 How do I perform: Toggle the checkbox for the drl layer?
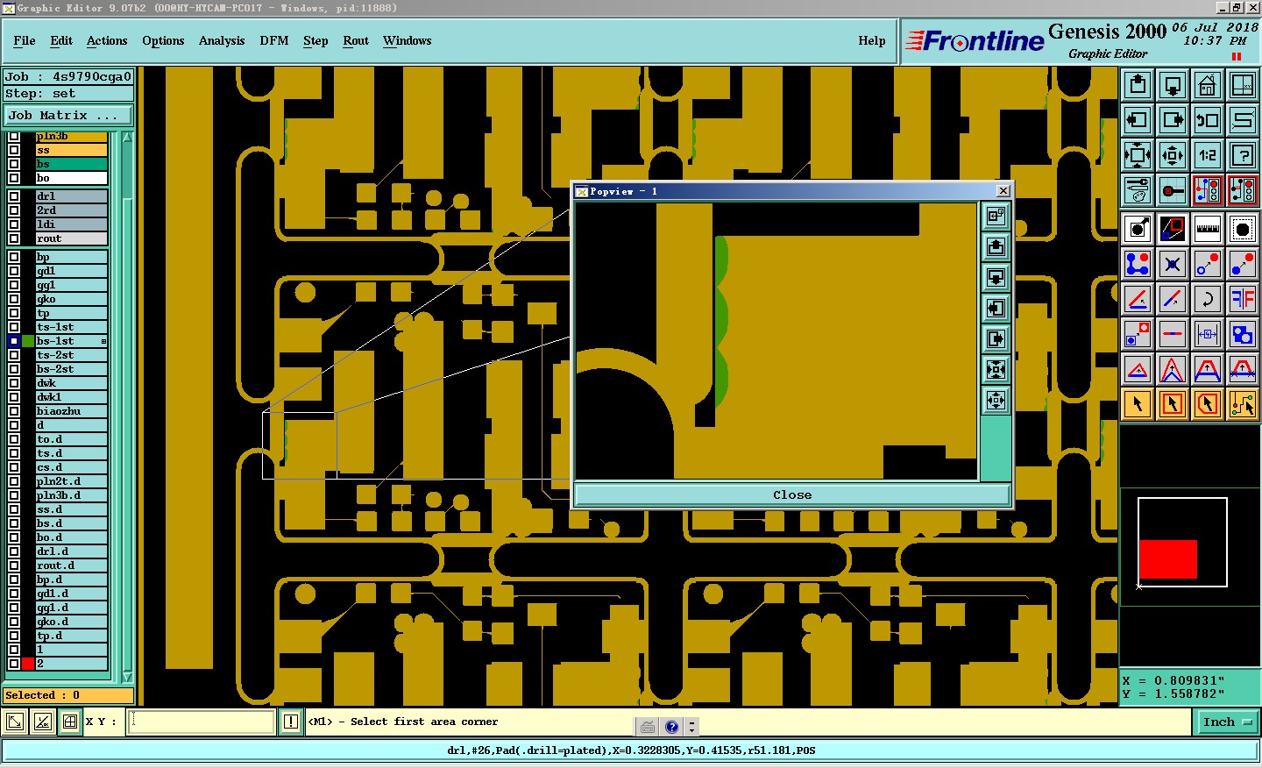click(14, 196)
